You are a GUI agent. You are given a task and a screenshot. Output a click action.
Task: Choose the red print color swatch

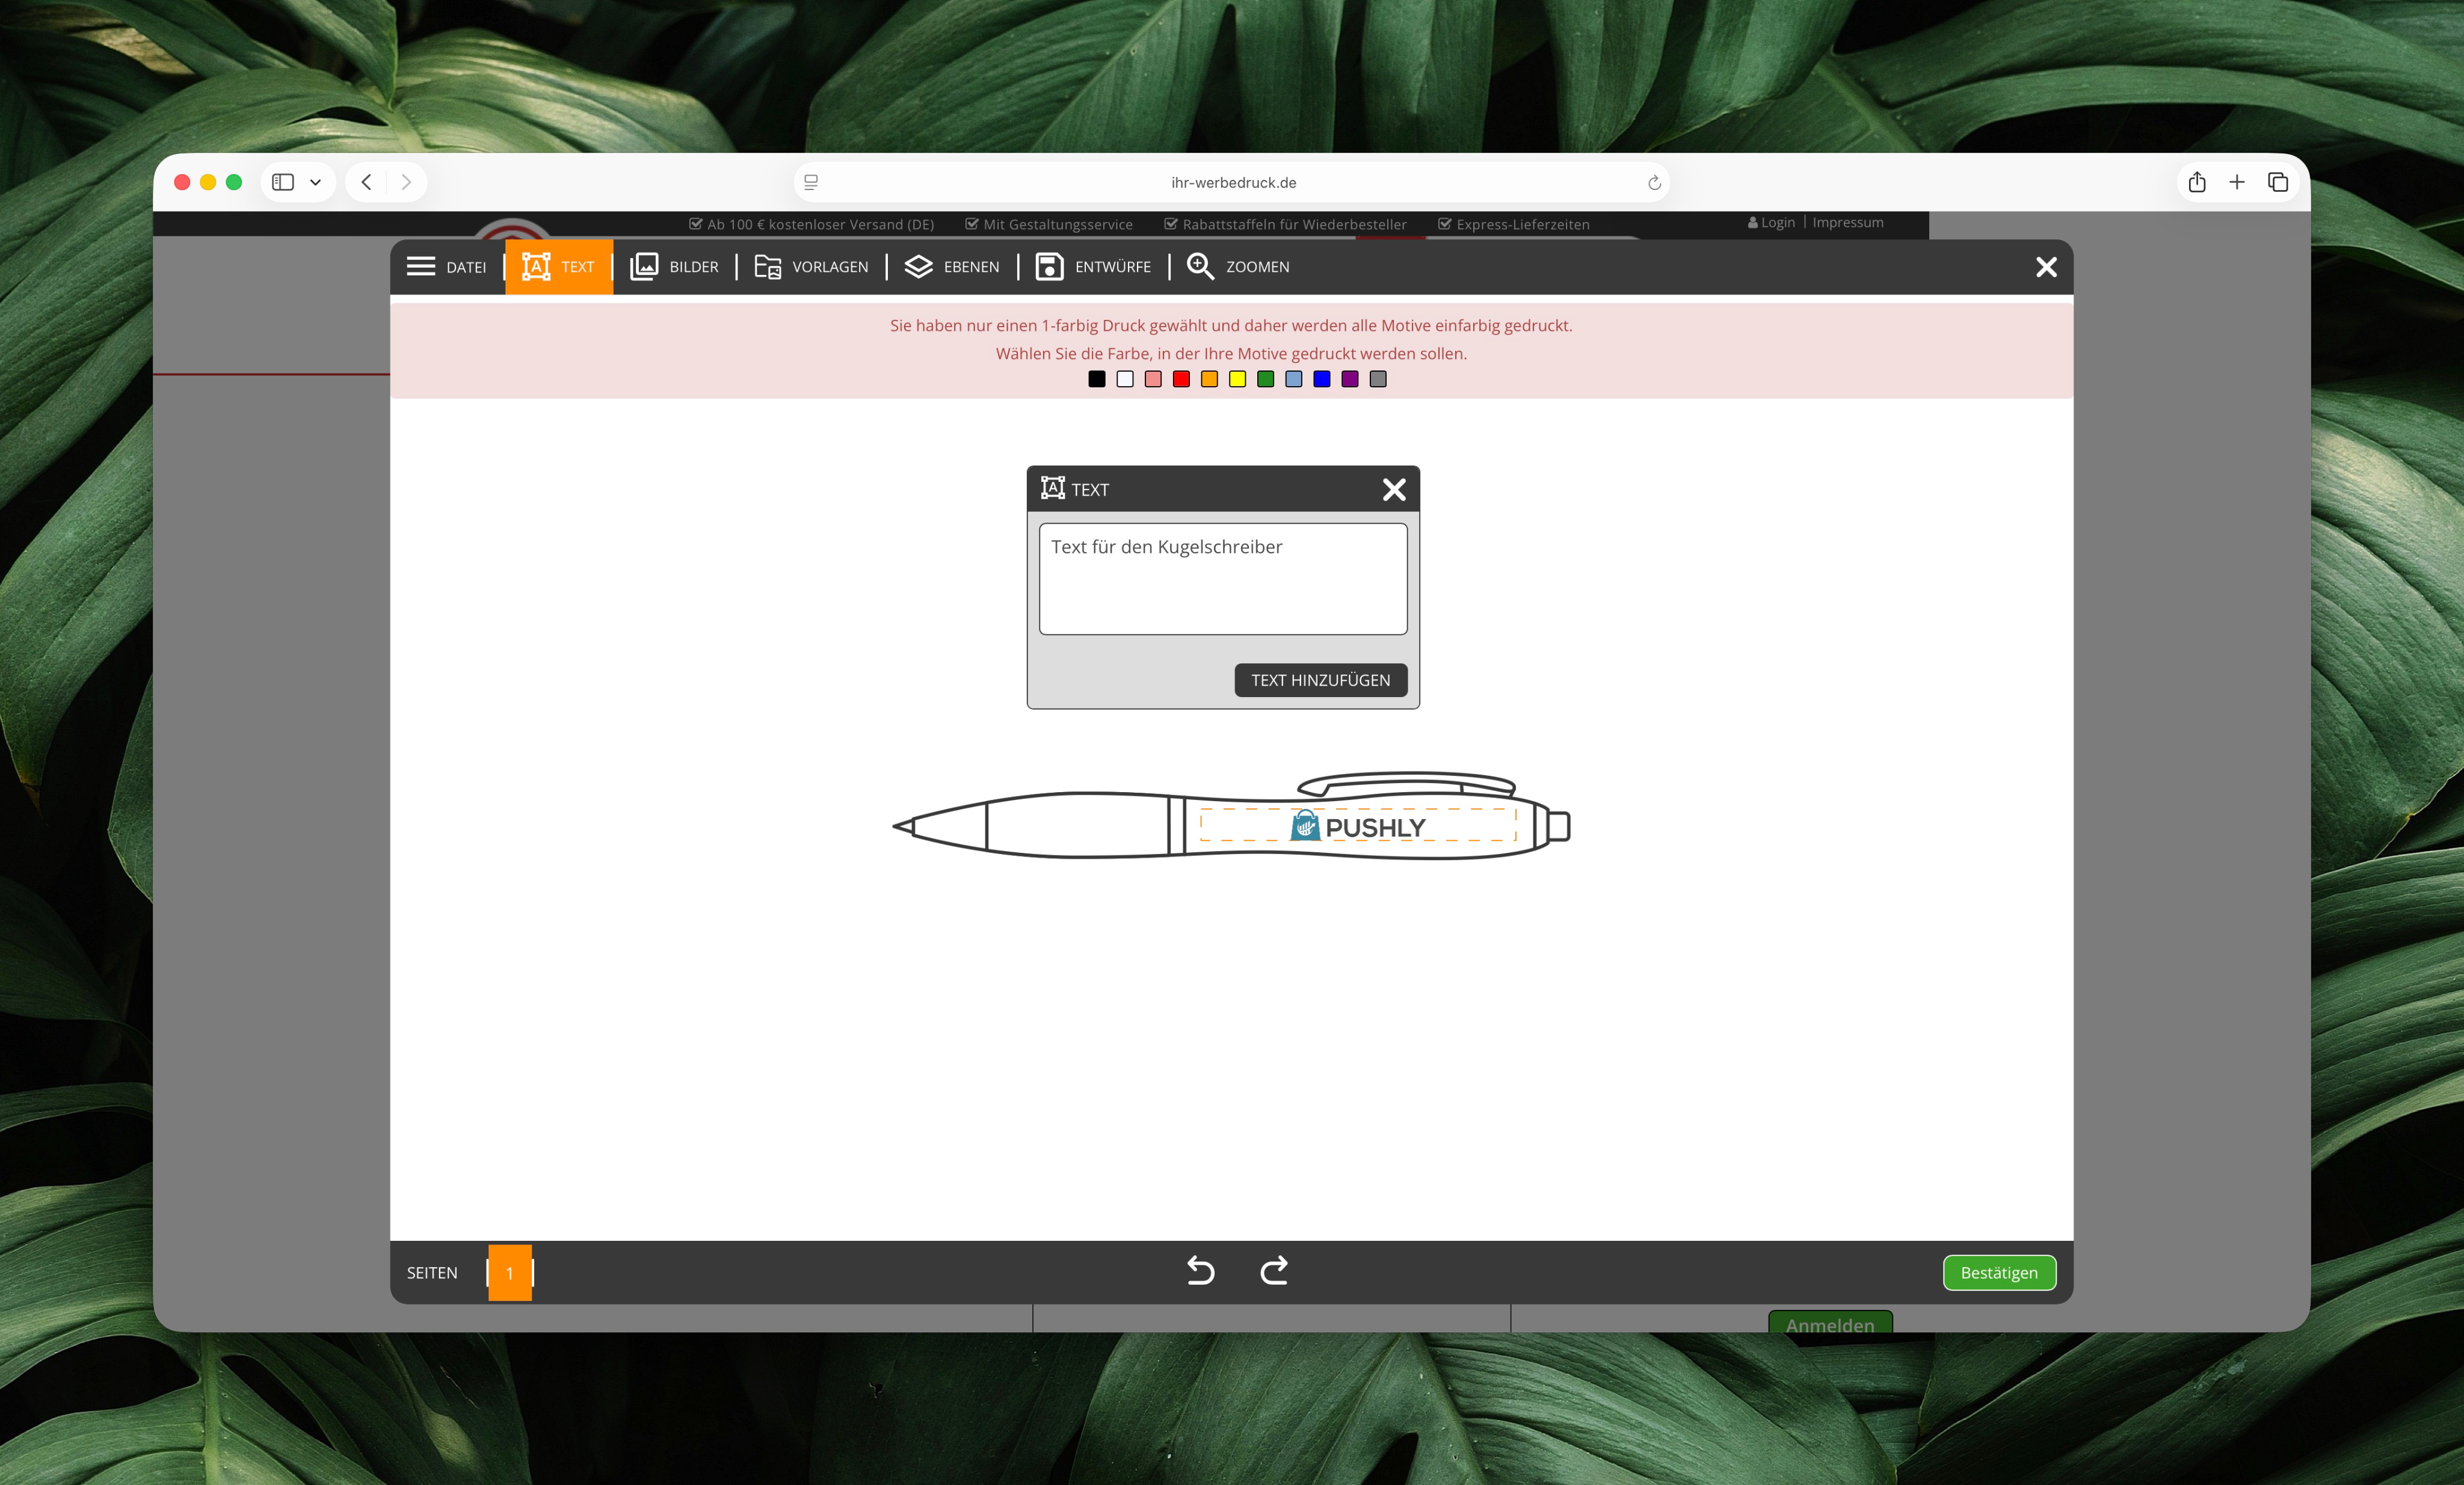(1181, 379)
